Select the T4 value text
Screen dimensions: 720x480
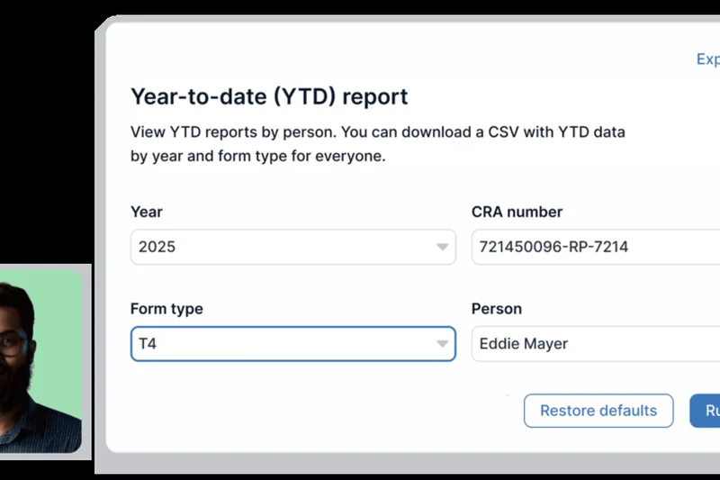pos(148,344)
